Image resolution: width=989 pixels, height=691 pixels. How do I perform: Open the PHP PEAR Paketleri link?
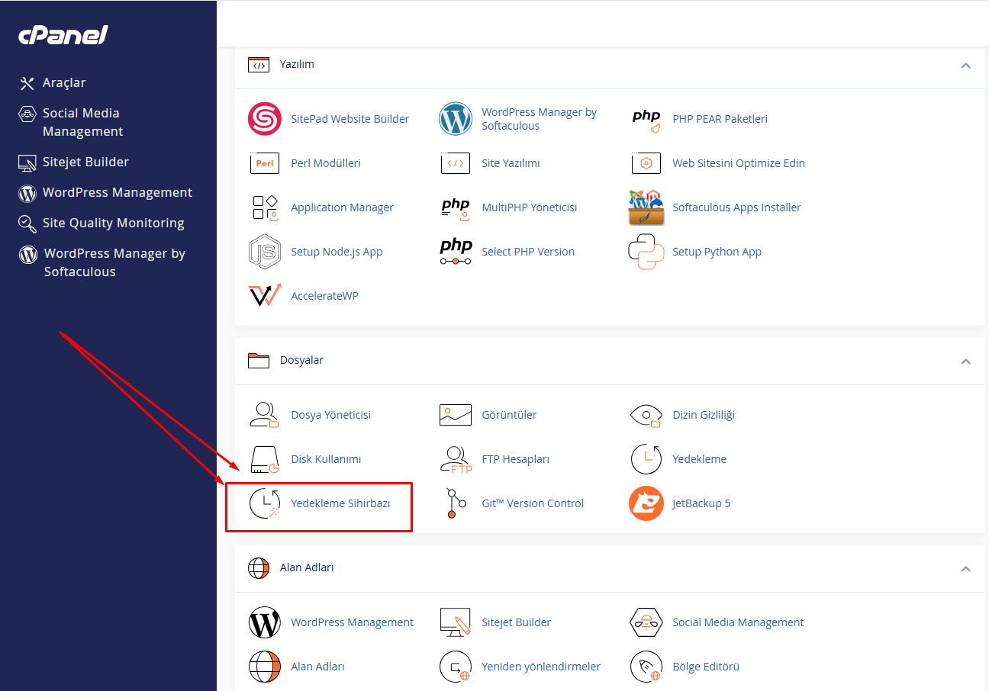[x=720, y=119]
